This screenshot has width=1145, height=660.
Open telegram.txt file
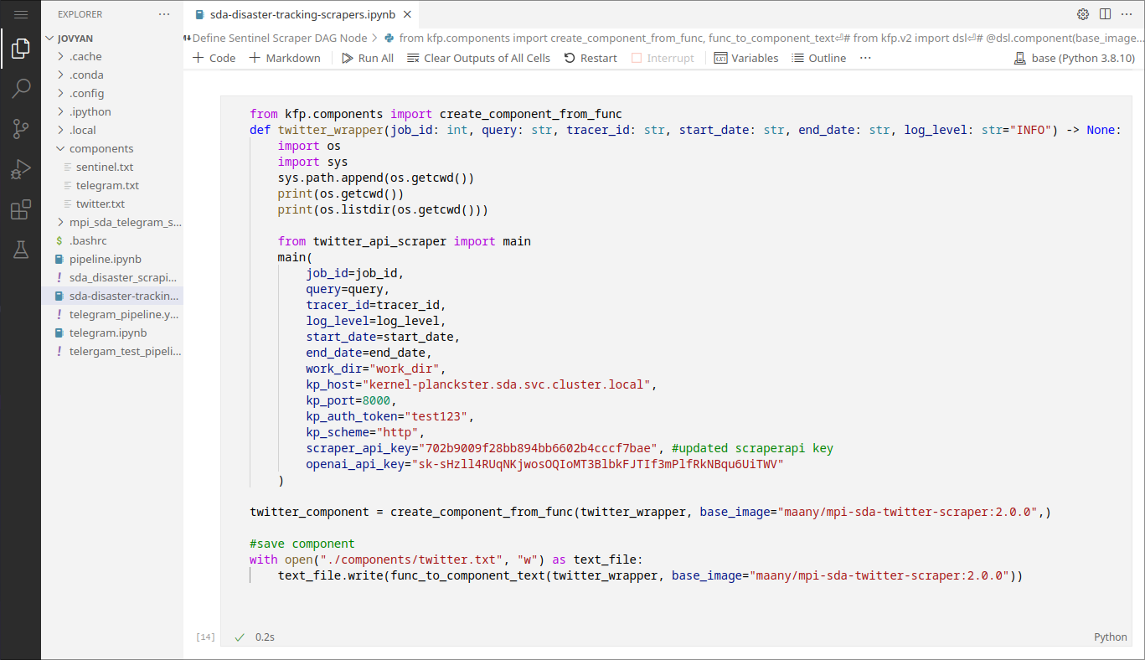point(112,185)
